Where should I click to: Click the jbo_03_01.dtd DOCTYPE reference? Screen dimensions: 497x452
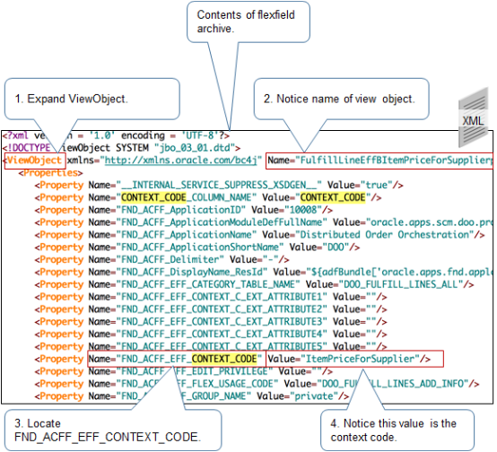tap(195, 148)
